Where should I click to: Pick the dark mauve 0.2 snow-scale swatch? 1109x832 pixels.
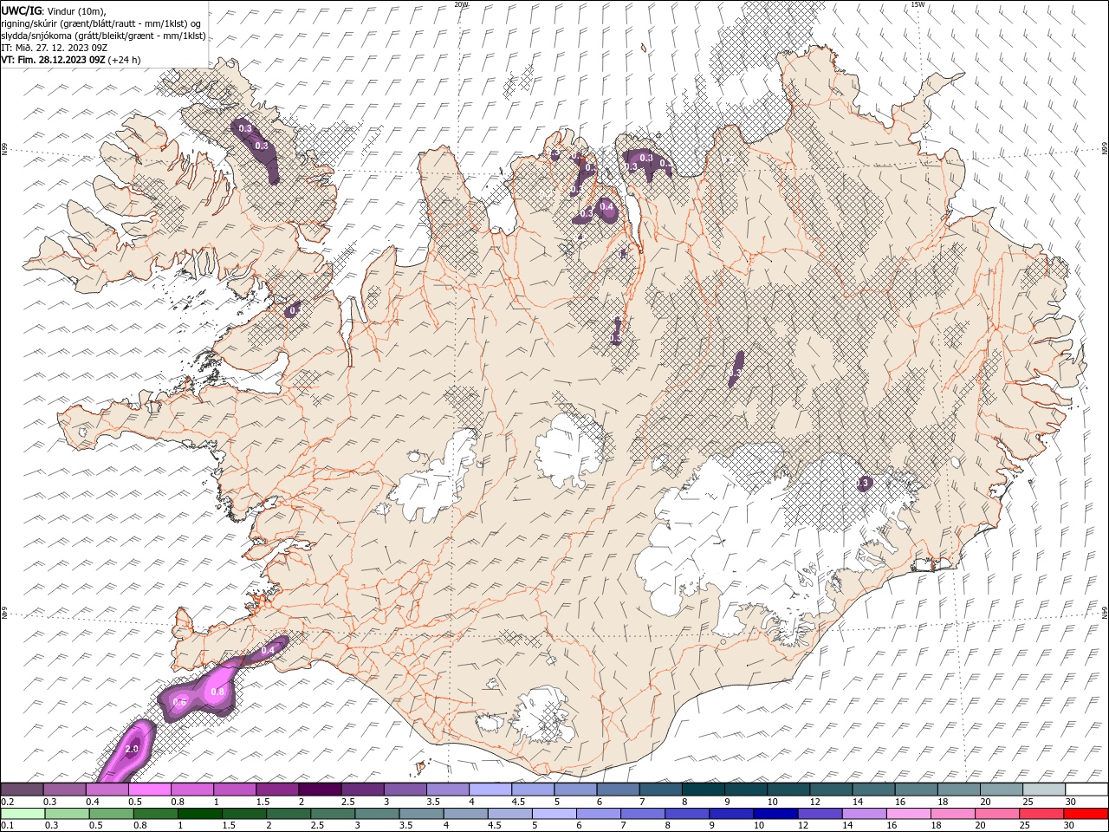pyautogui.click(x=22, y=790)
